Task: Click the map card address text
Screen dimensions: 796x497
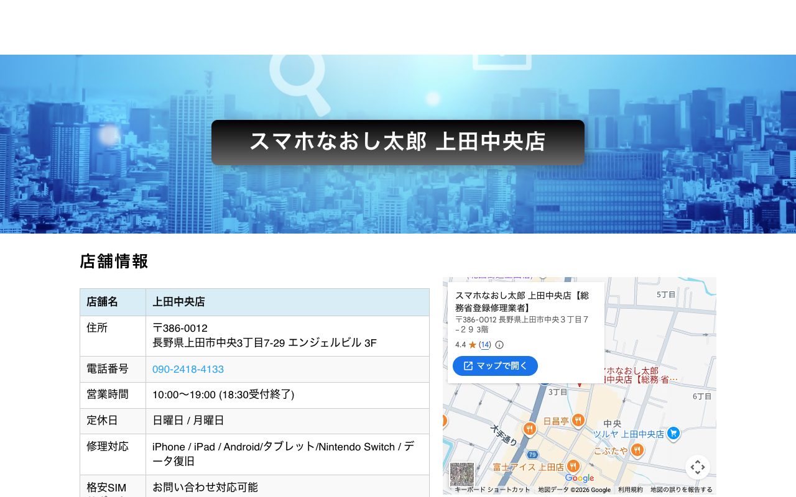Action: point(522,324)
